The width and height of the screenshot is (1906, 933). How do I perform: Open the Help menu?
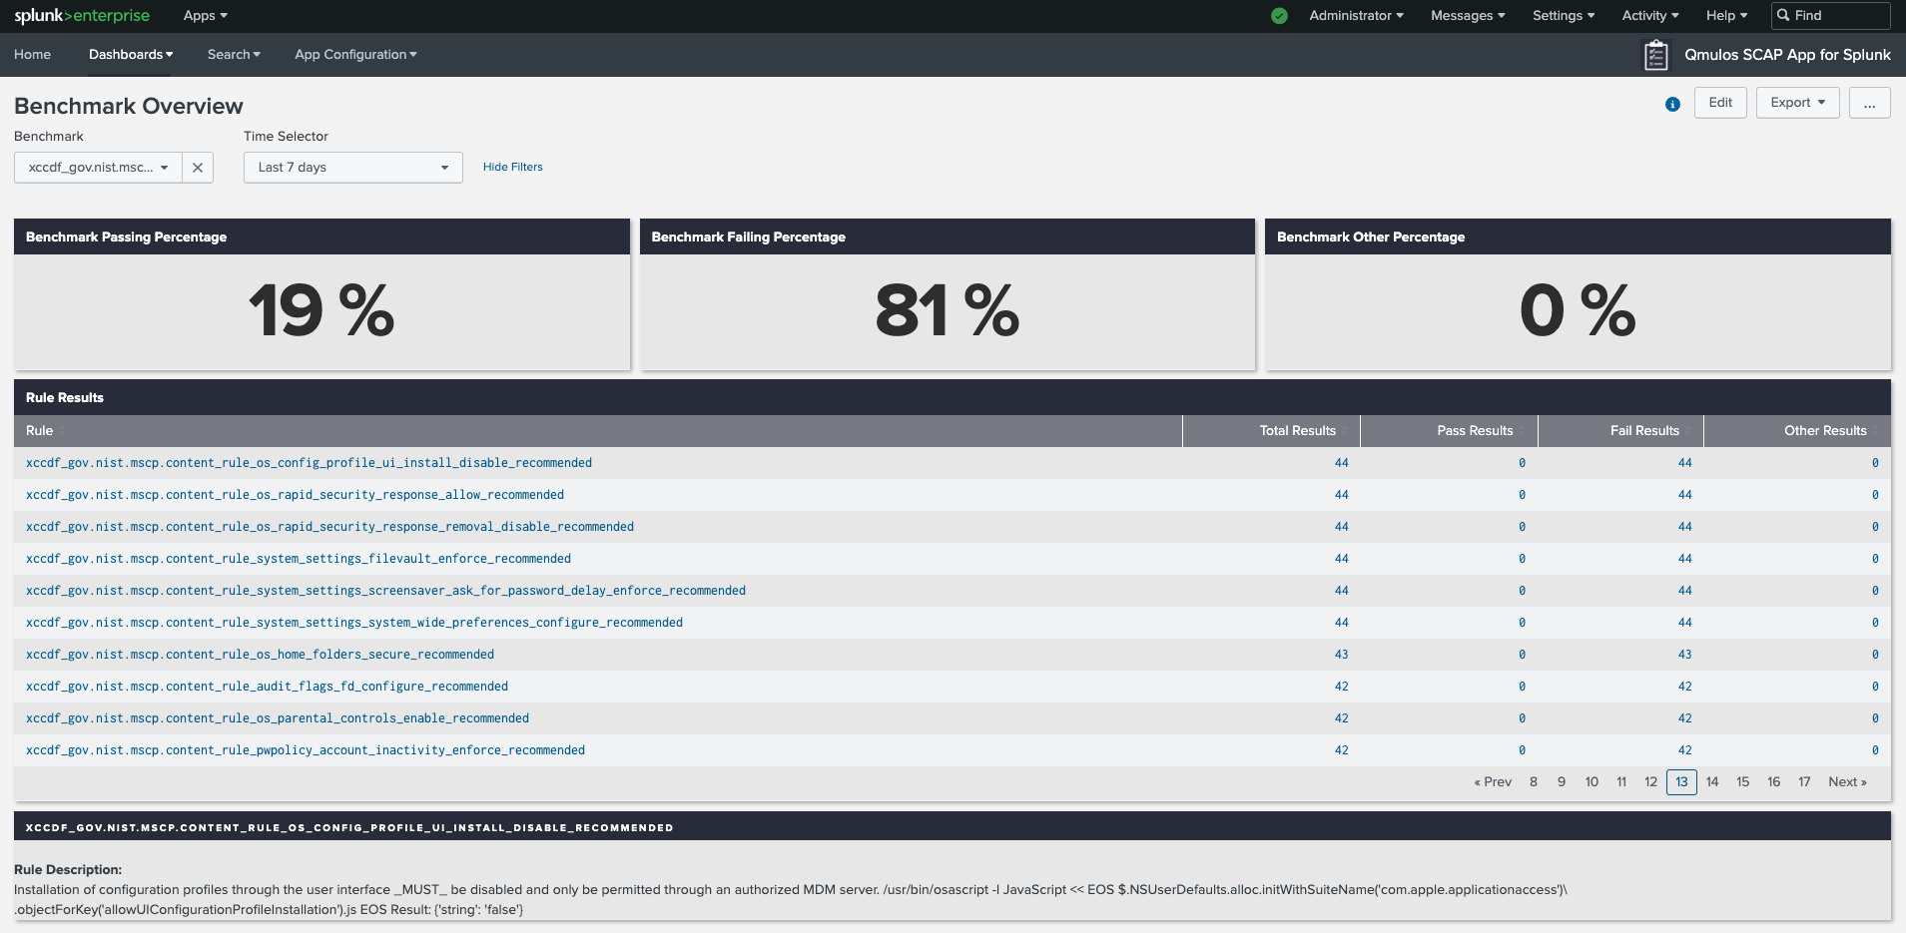[1726, 16]
